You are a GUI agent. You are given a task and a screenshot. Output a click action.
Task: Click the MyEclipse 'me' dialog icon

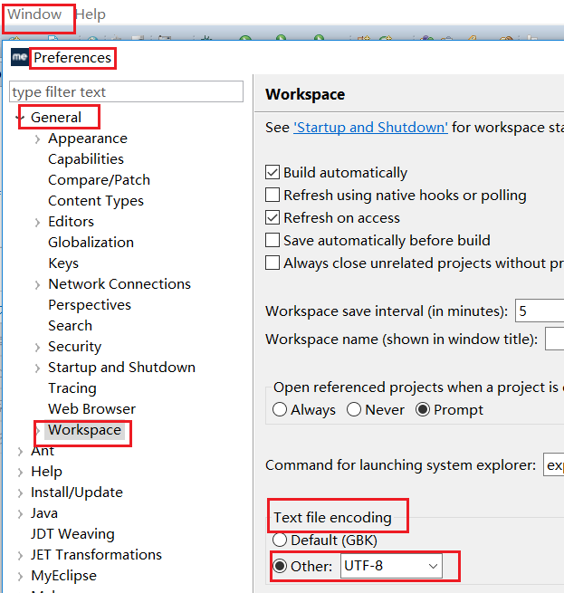click(x=20, y=57)
